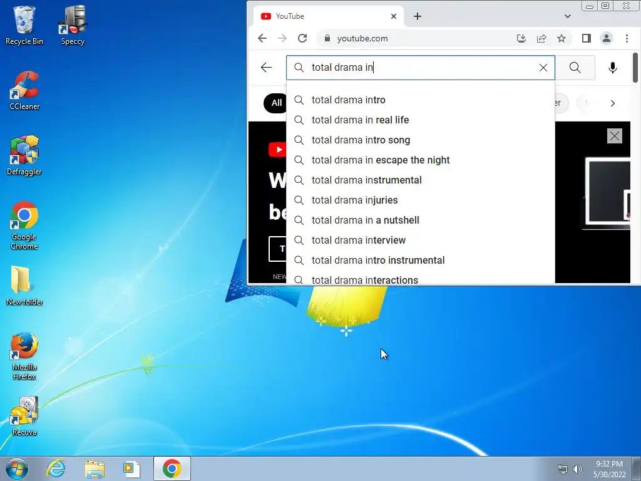Choose suggestion 'total drama intro'
Viewport: 641px width, 481px height.
[x=421, y=100]
